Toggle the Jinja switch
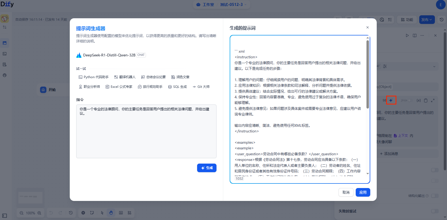447x220 pixels. (x=410, y=100)
